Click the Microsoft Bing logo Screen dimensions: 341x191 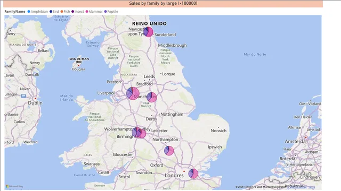14,186
